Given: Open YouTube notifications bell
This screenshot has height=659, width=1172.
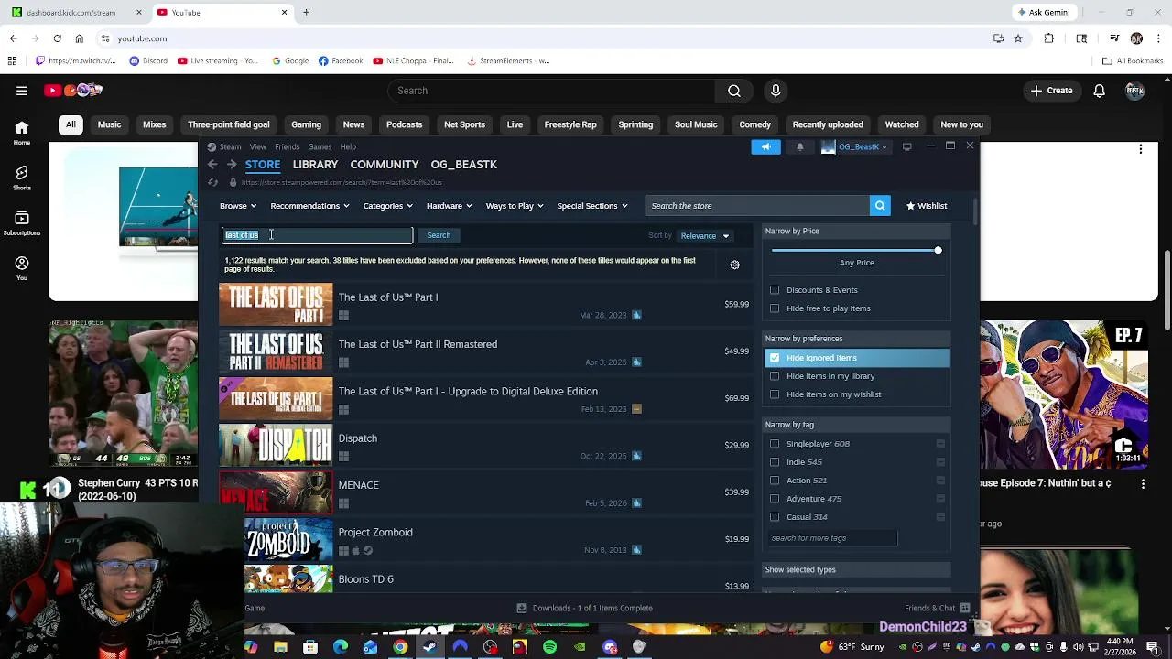Looking at the screenshot, I should (1099, 91).
